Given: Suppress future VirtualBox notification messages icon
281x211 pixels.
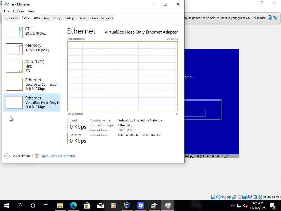Looking at the screenshot, I should coord(275,18).
